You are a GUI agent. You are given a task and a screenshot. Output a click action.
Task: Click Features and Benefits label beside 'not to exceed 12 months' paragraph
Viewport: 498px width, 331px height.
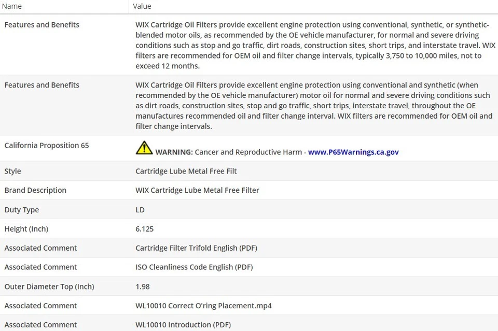point(42,25)
